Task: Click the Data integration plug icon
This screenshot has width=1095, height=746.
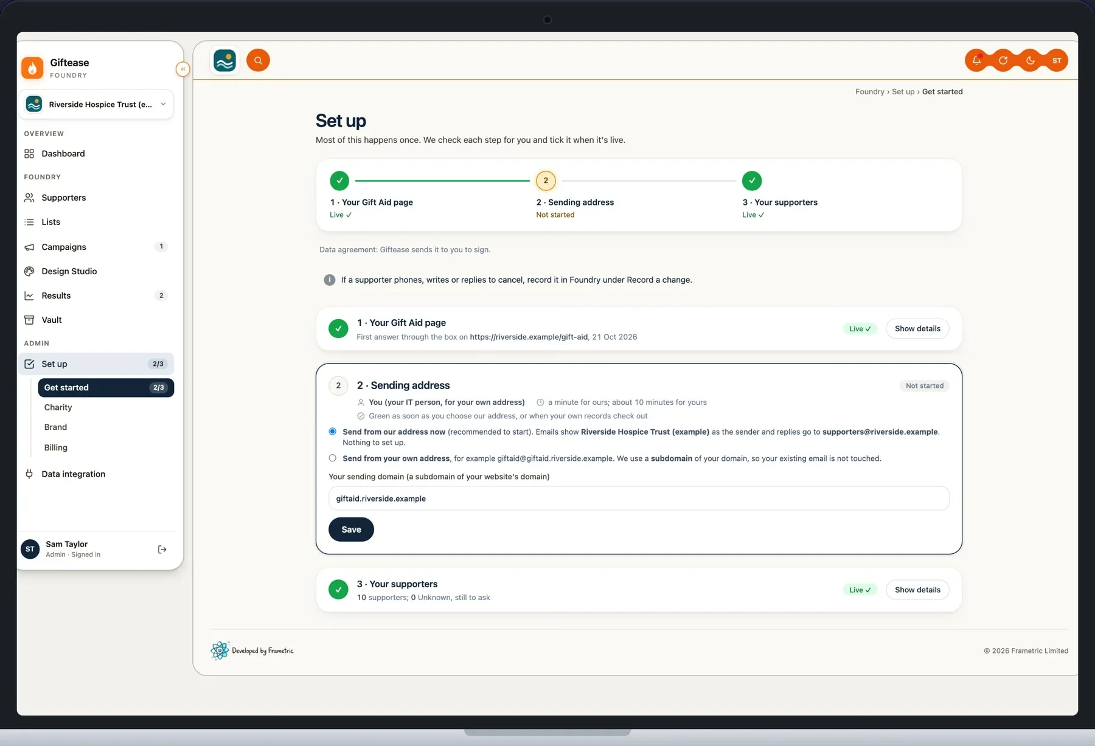Action: tap(29, 474)
